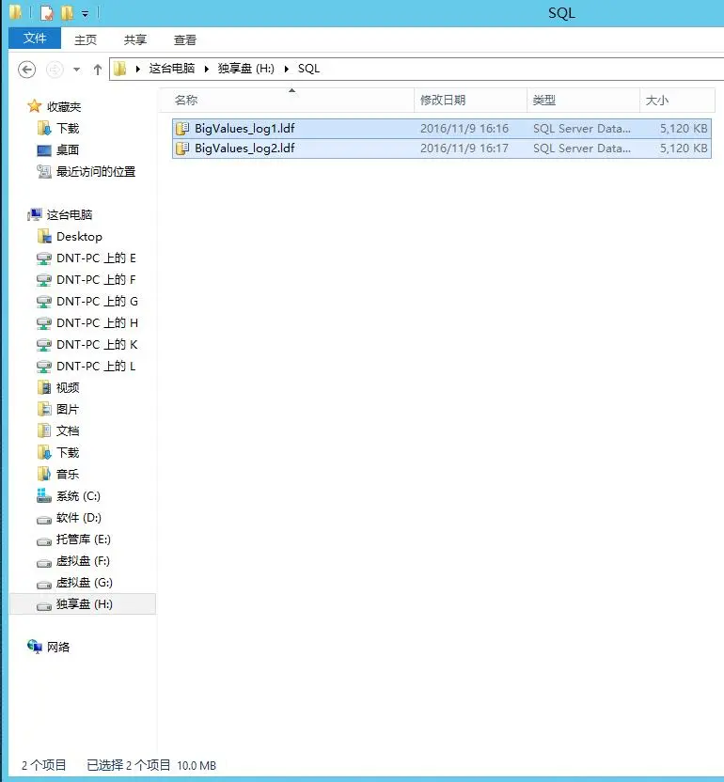The image size is (724, 782).
Task: Sort by the 修改日期 column header
Action: tap(470, 101)
